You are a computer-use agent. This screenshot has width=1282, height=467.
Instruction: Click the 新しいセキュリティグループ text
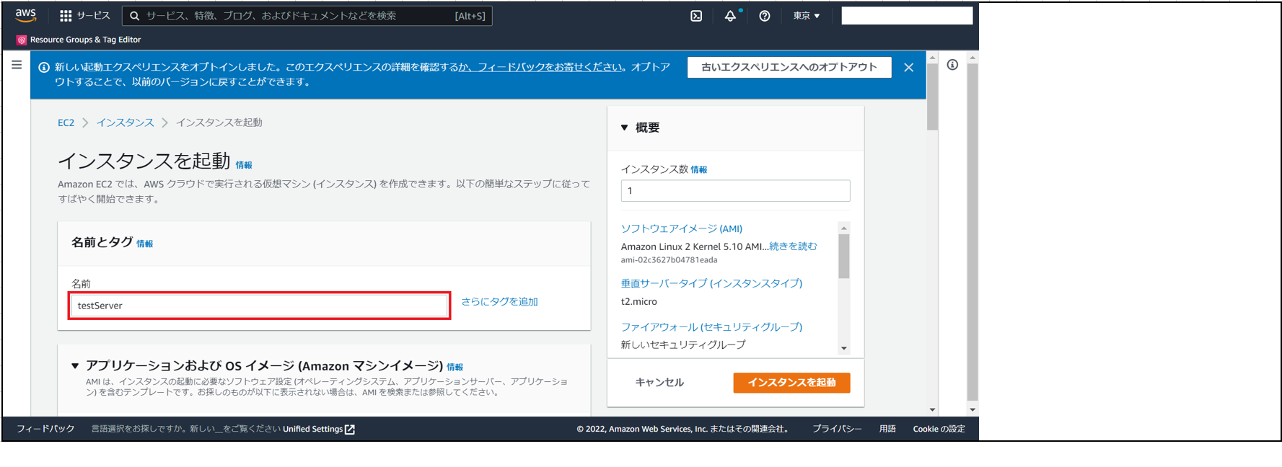pos(683,344)
